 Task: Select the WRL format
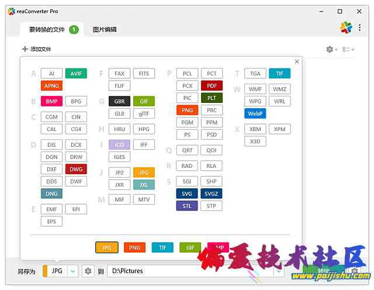pos(279,101)
